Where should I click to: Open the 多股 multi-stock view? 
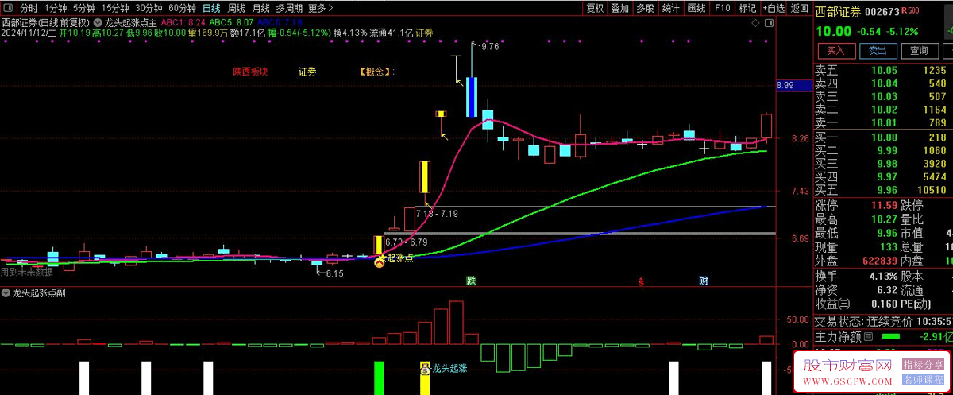coord(646,8)
